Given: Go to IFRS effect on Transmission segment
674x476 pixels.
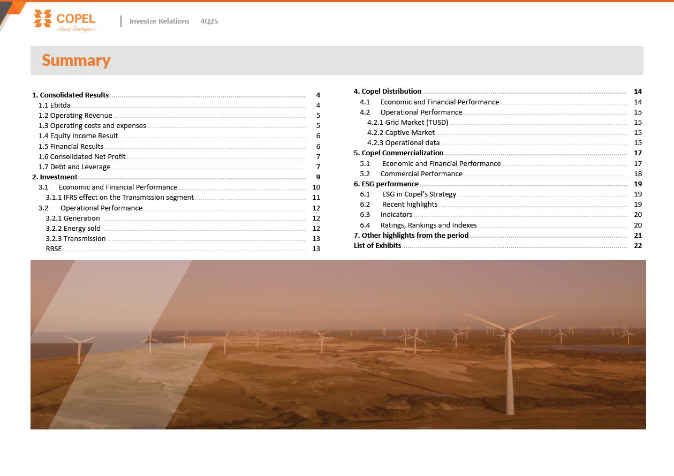Looking at the screenshot, I should click(x=119, y=198).
